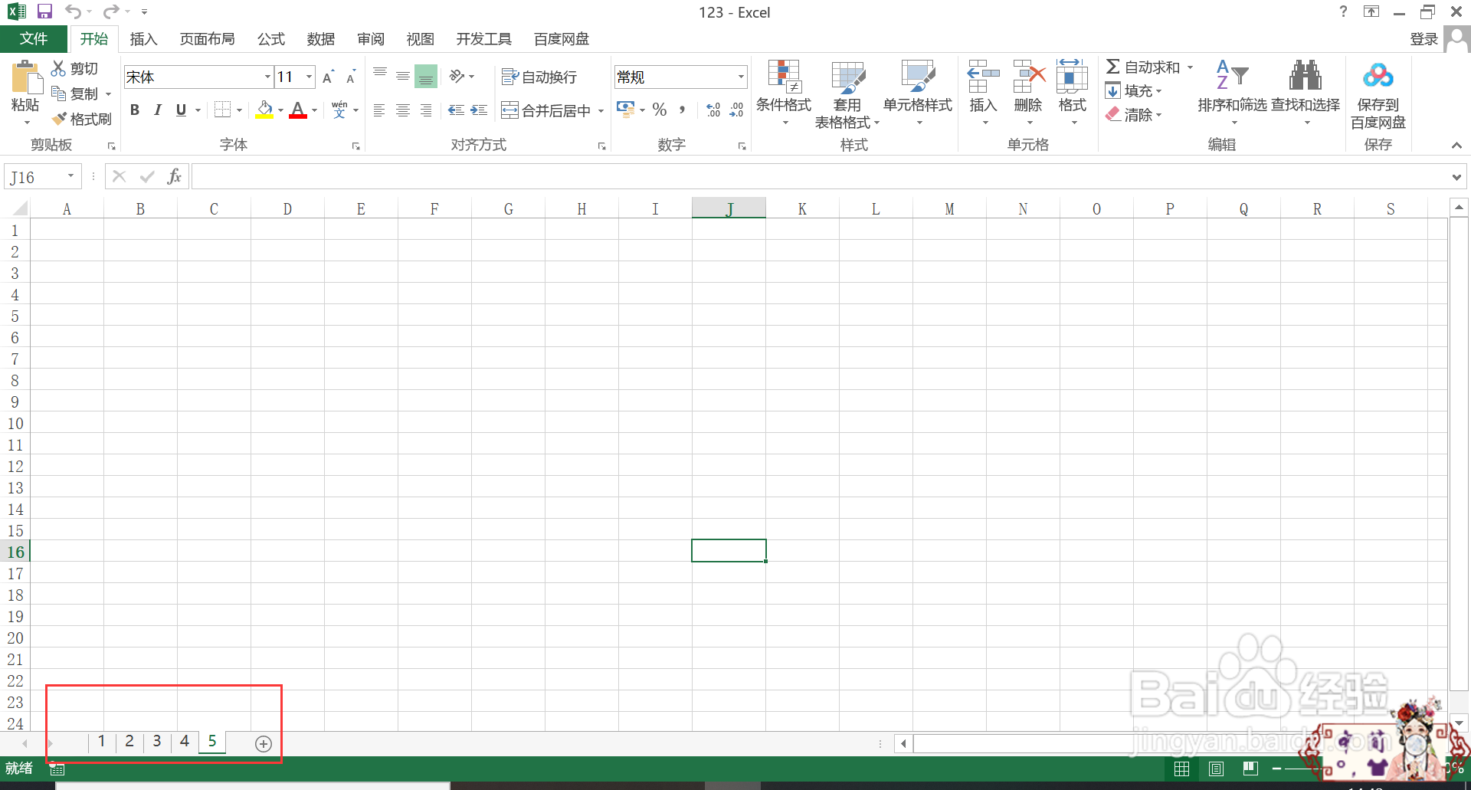
Task: Click the Find and Select binoculars icon
Action: click(1306, 76)
